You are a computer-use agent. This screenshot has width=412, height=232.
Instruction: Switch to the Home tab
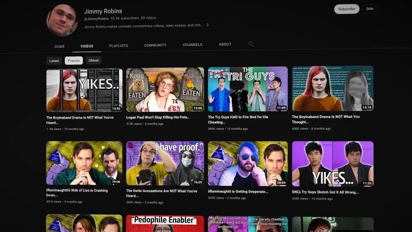59,46
